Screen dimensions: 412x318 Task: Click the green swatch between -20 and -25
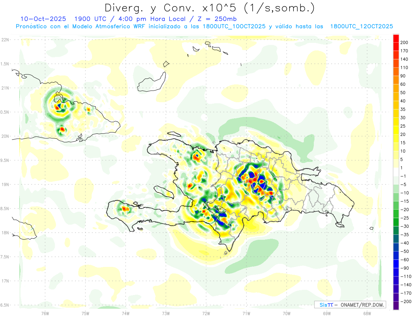[x=396, y=214]
